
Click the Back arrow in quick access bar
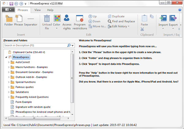[x=16, y=4]
